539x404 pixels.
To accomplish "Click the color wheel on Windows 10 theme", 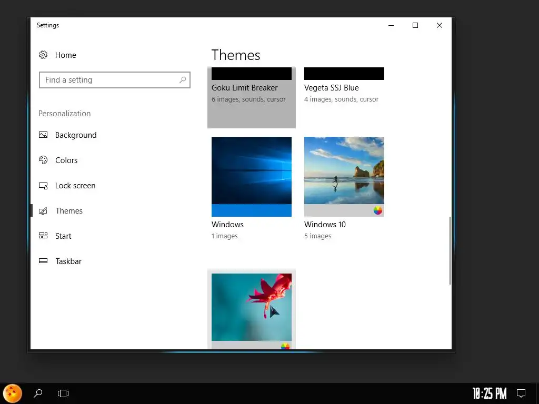I will pyautogui.click(x=378, y=210).
